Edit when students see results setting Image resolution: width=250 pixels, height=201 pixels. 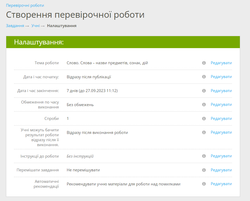221,132
